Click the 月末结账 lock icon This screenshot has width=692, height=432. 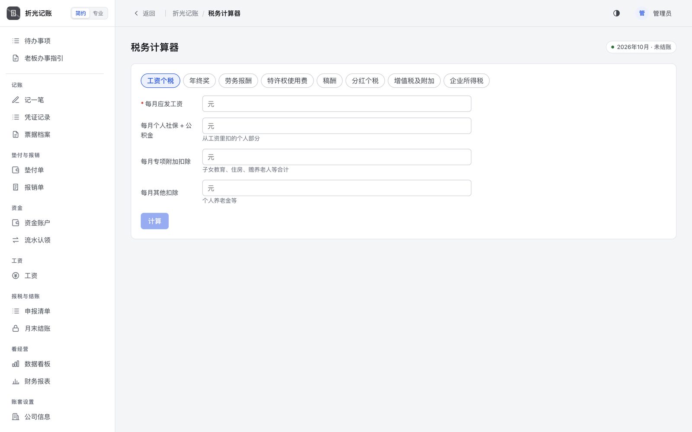16,328
